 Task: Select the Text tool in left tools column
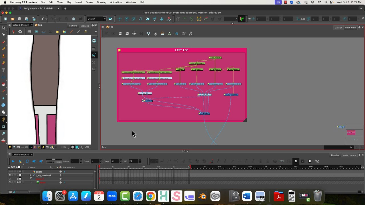click(x=3, y=70)
